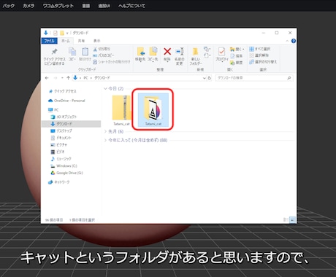The width and height of the screenshot is (336, 277).
Task: Click the refresh icon beside address bar
Action: (x=210, y=78)
